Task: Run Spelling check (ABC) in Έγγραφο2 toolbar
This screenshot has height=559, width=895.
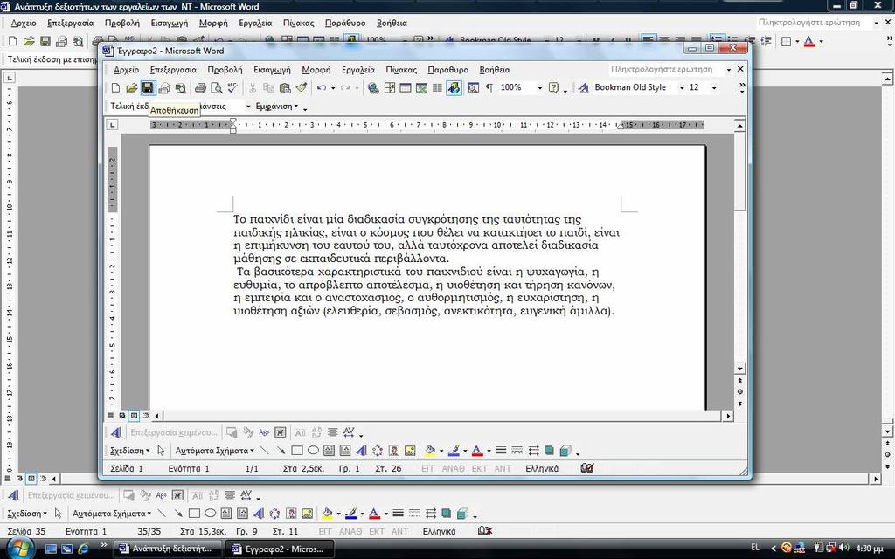Action: click(232, 88)
